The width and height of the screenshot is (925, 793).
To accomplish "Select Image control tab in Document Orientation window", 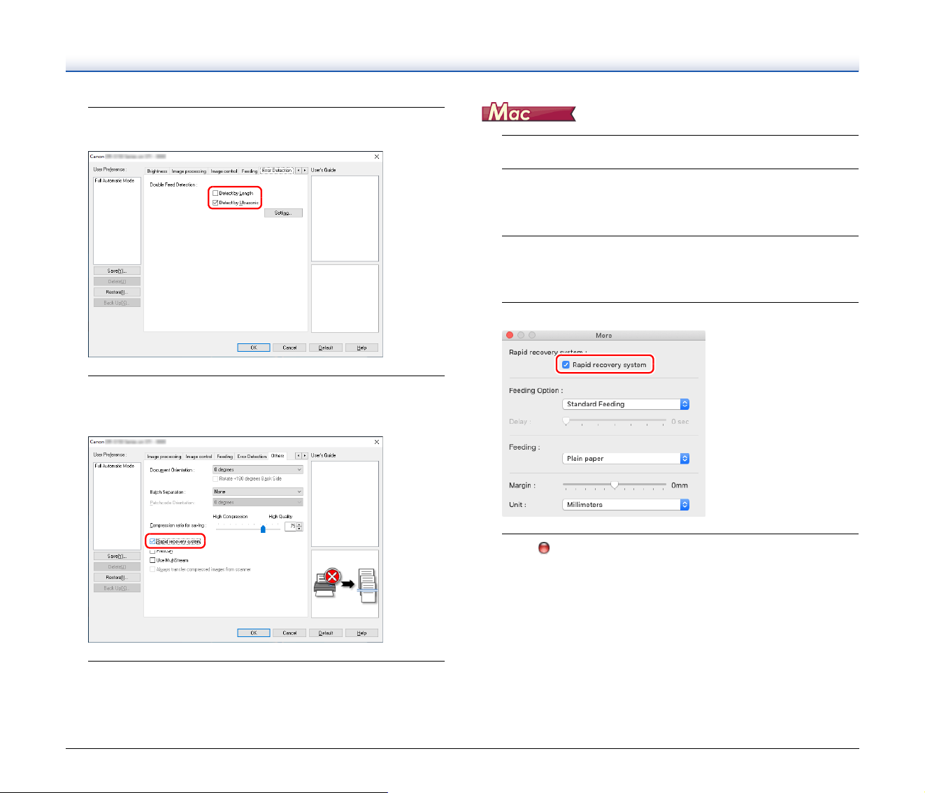I will (199, 457).
